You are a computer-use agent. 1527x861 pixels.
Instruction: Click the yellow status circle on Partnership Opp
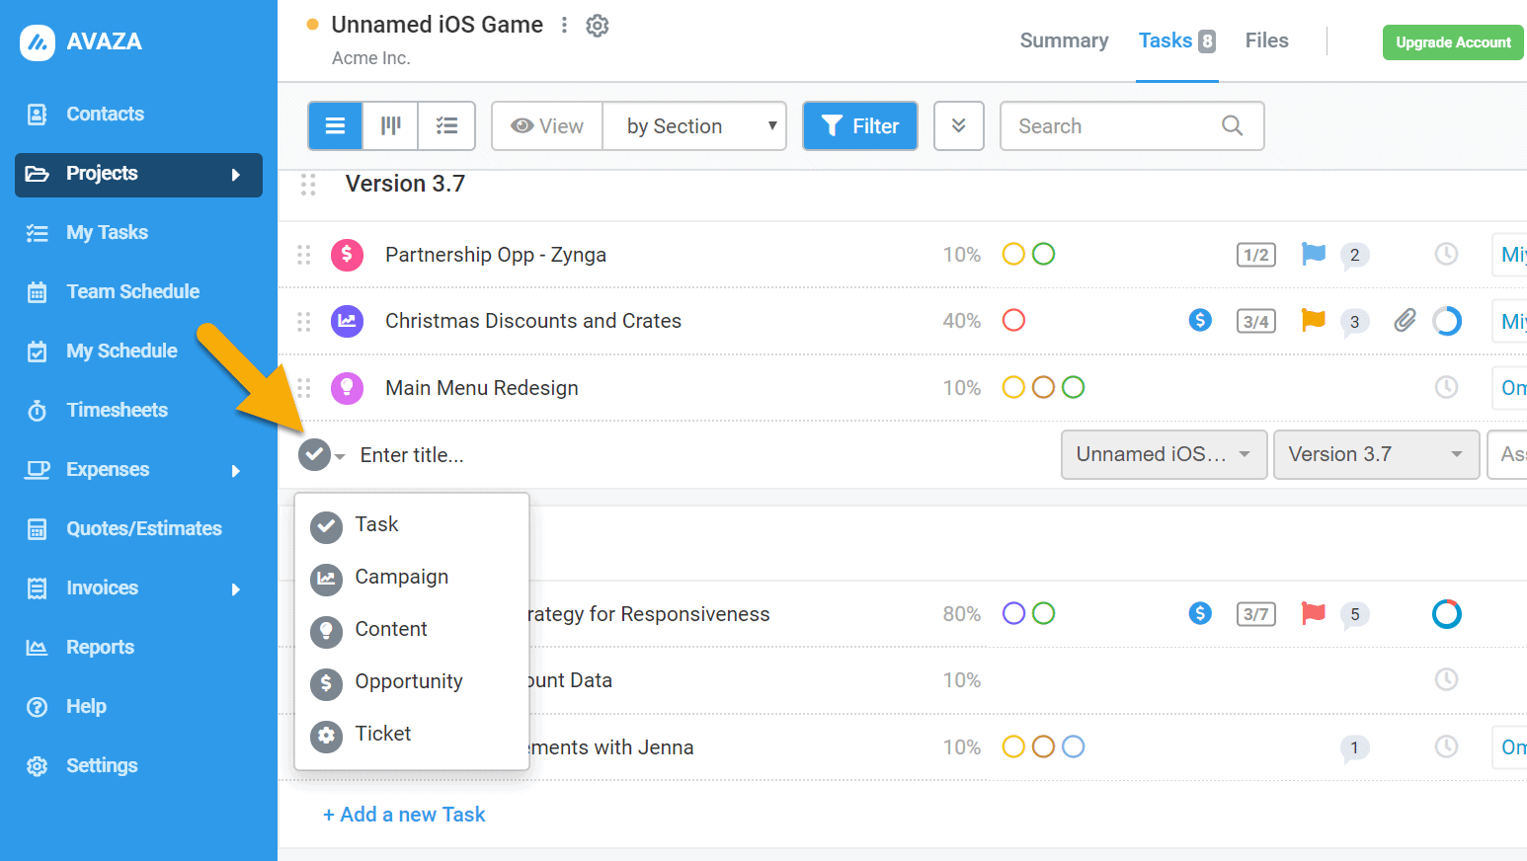[1013, 254]
